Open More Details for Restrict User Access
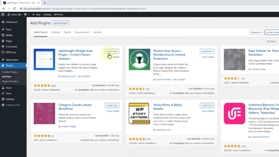Screen dimensions: 279x157 click(208, 57)
